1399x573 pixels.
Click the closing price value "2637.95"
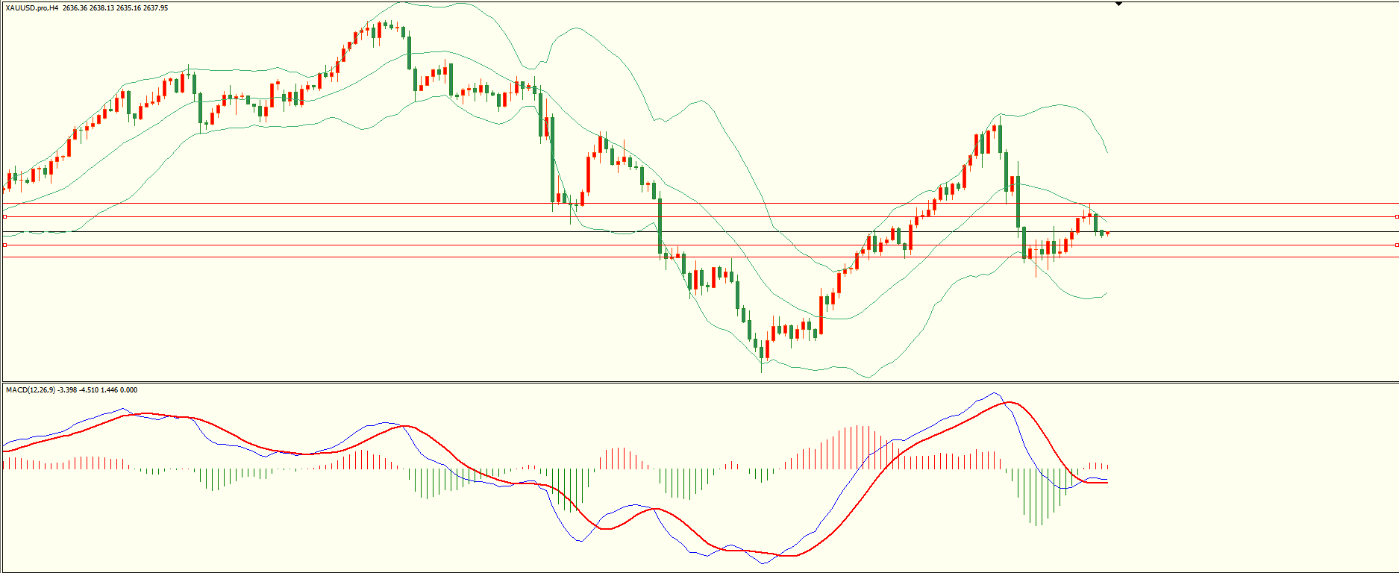coord(156,8)
